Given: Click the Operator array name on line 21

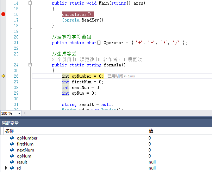Looking at the screenshot, I should (x=113, y=43).
